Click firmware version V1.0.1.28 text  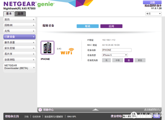[156, 8]
